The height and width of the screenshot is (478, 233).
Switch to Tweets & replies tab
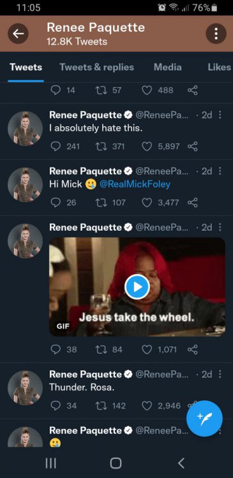coord(97,67)
